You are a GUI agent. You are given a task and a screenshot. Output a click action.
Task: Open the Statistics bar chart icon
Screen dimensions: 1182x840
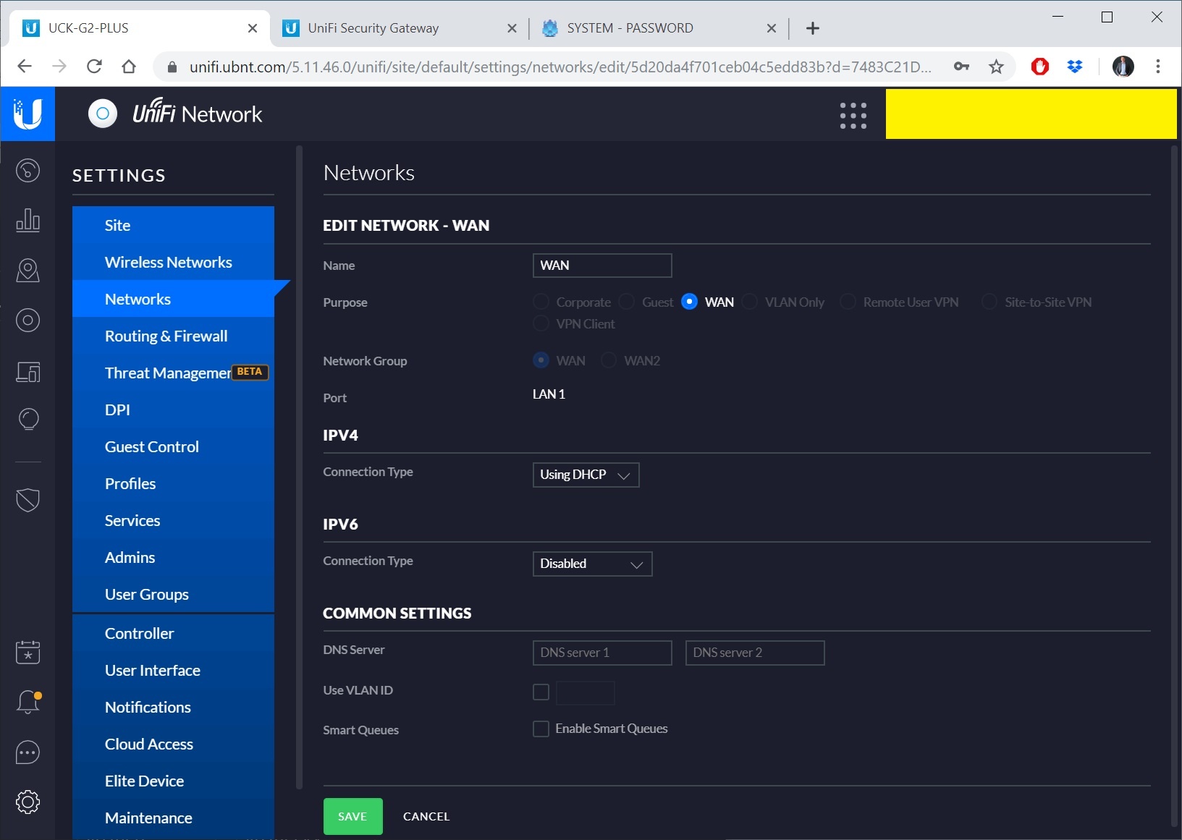click(28, 220)
